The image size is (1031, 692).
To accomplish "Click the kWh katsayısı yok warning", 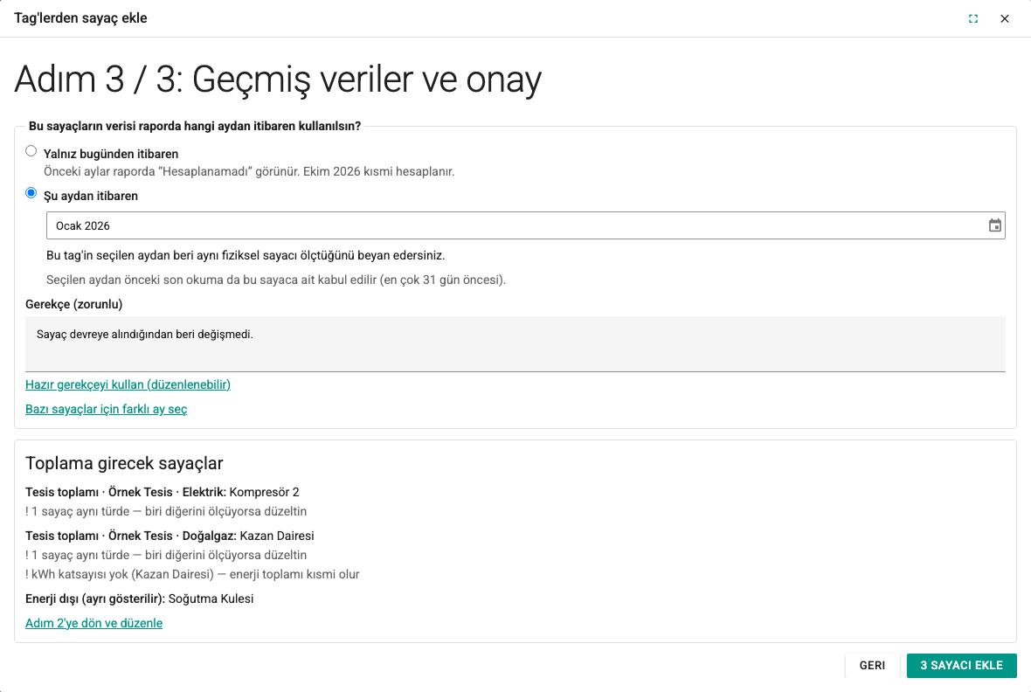I will (x=192, y=574).
